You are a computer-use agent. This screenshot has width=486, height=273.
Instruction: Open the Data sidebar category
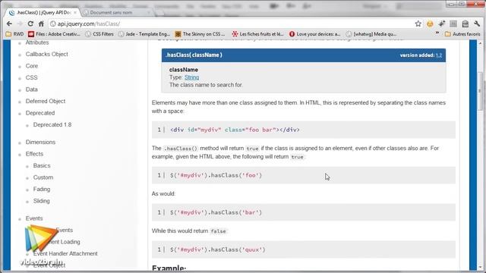point(32,89)
